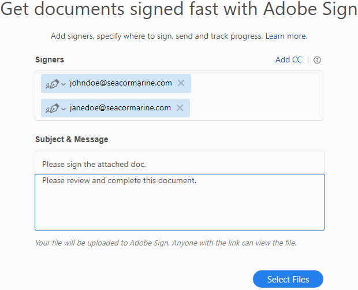358x290 pixels.
Task: Click the "Add signers, specify where" description
Action: point(157,36)
